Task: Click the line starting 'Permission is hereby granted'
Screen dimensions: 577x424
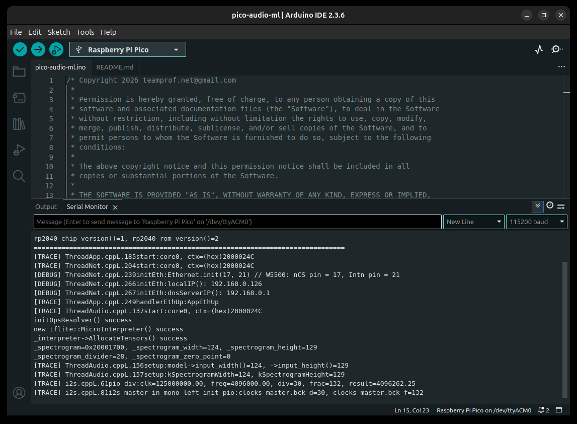Action: click(x=253, y=99)
